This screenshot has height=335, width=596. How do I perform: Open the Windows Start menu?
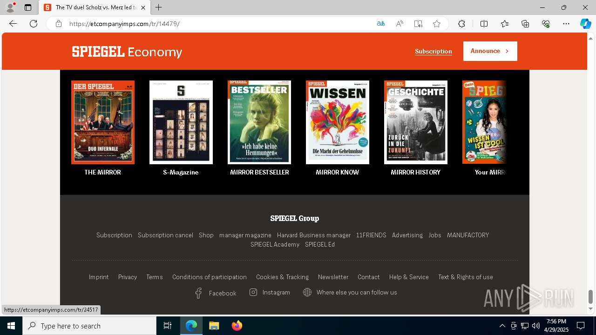click(x=11, y=326)
